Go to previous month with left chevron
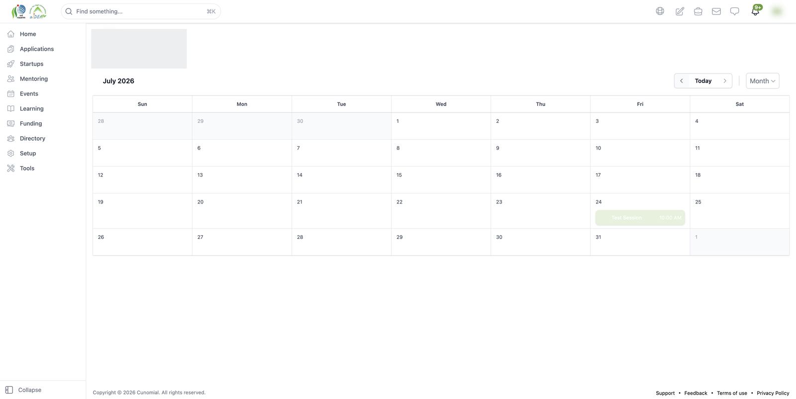 point(681,81)
